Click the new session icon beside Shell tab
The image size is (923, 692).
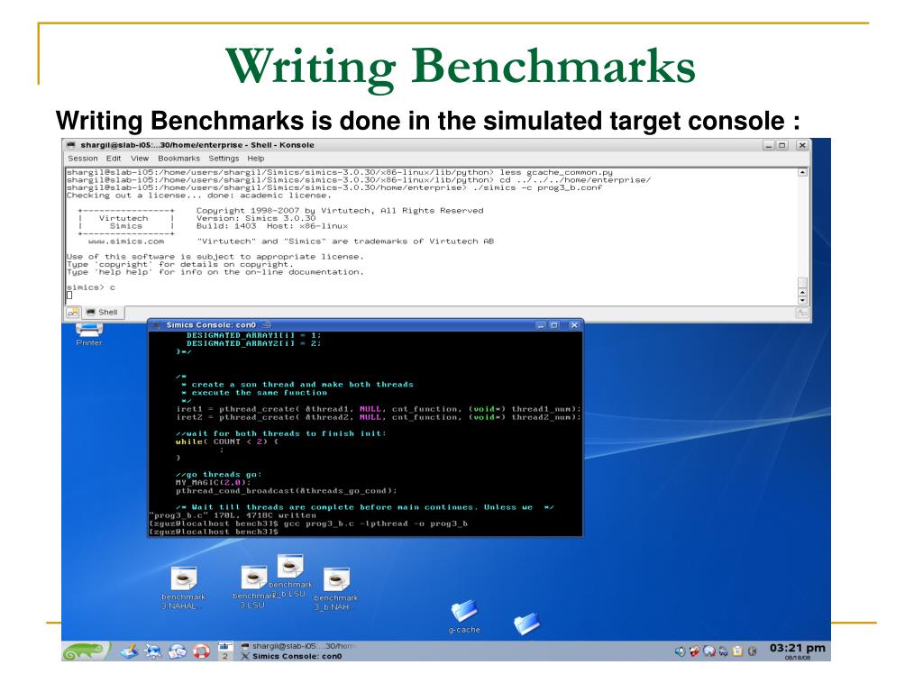72,313
